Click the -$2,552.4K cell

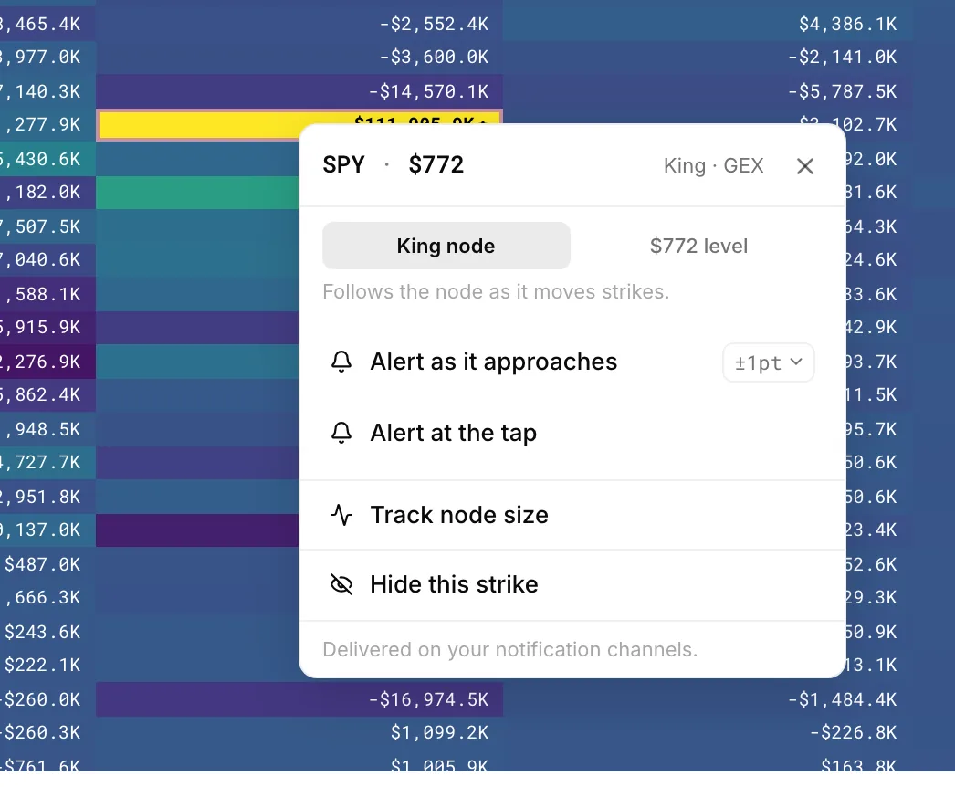click(299, 24)
